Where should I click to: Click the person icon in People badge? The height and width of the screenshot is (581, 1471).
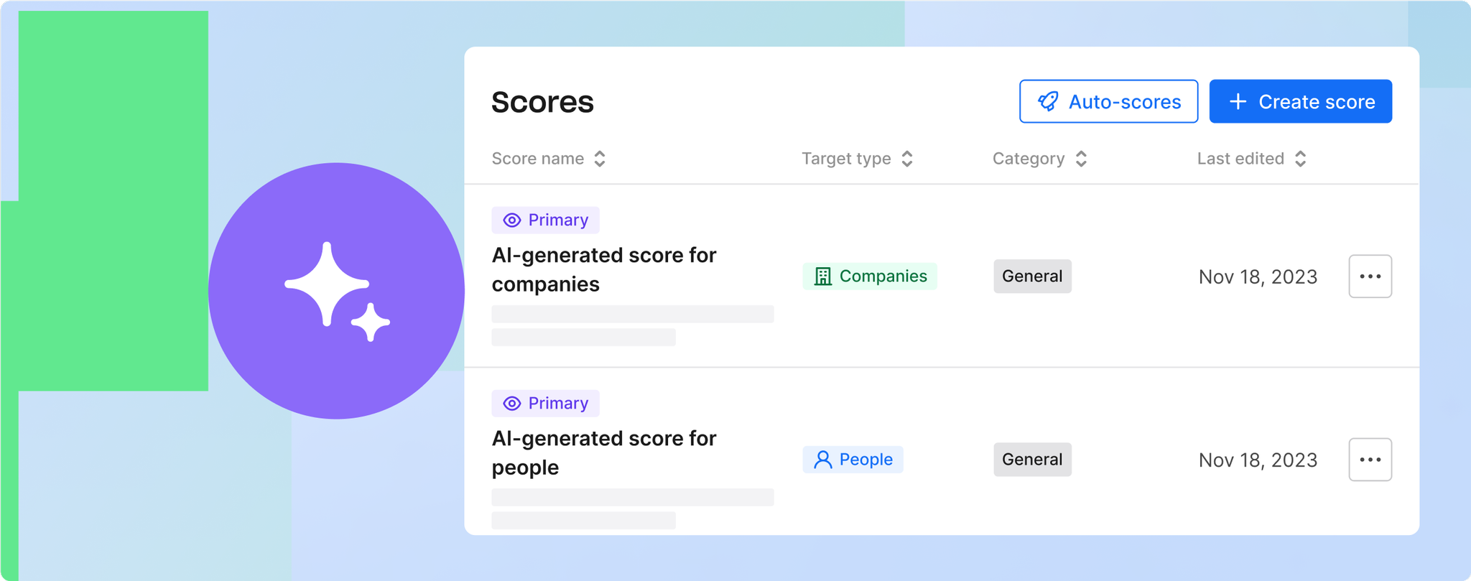click(x=822, y=460)
